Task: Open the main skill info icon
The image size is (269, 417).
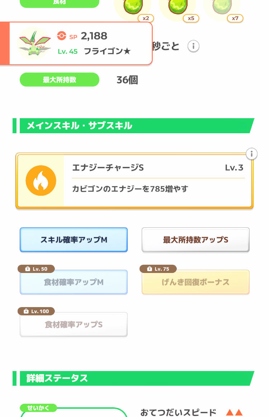Action: pyautogui.click(x=252, y=154)
